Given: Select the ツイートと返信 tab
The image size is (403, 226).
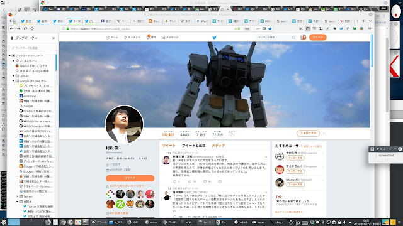Looking at the screenshot, I should click(193, 146).
